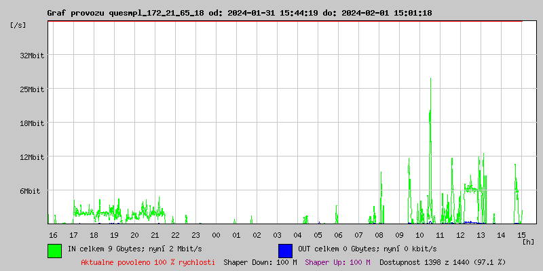This screenshot has width=543, height=271.
Task: Select hour 16 on the time axis
Action: (53, 234)
